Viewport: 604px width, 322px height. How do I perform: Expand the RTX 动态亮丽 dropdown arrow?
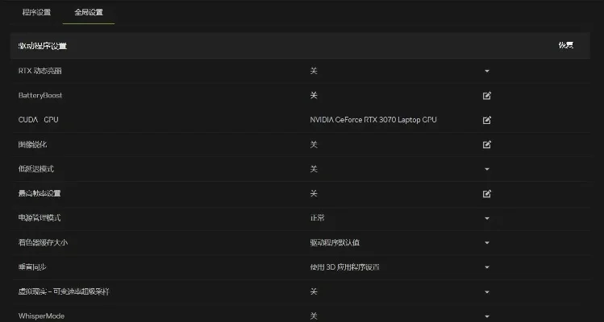487,71
